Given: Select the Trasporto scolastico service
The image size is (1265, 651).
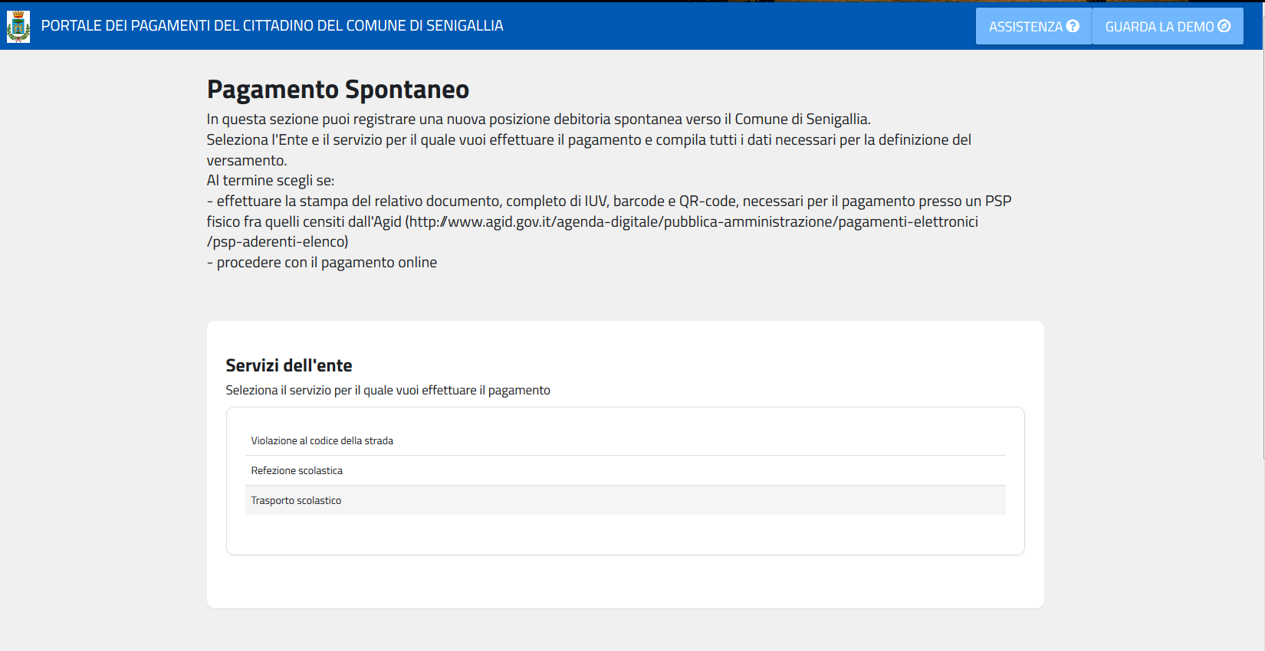Looking at the screenshot, I should [296, 501].
